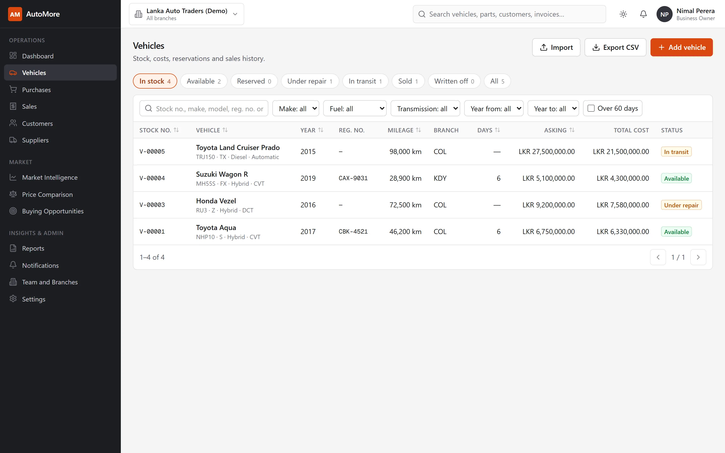The height and width of the screenshot is (453, 725).
Task: Click the Add vehicle button
Action: pyautogui.click(x=681, y=47)
